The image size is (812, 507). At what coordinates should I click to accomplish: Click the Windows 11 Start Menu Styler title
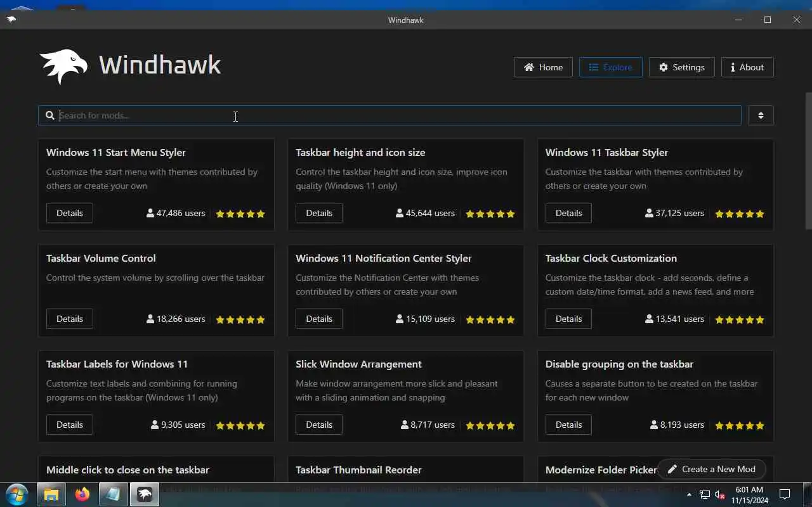pos(116,152)
